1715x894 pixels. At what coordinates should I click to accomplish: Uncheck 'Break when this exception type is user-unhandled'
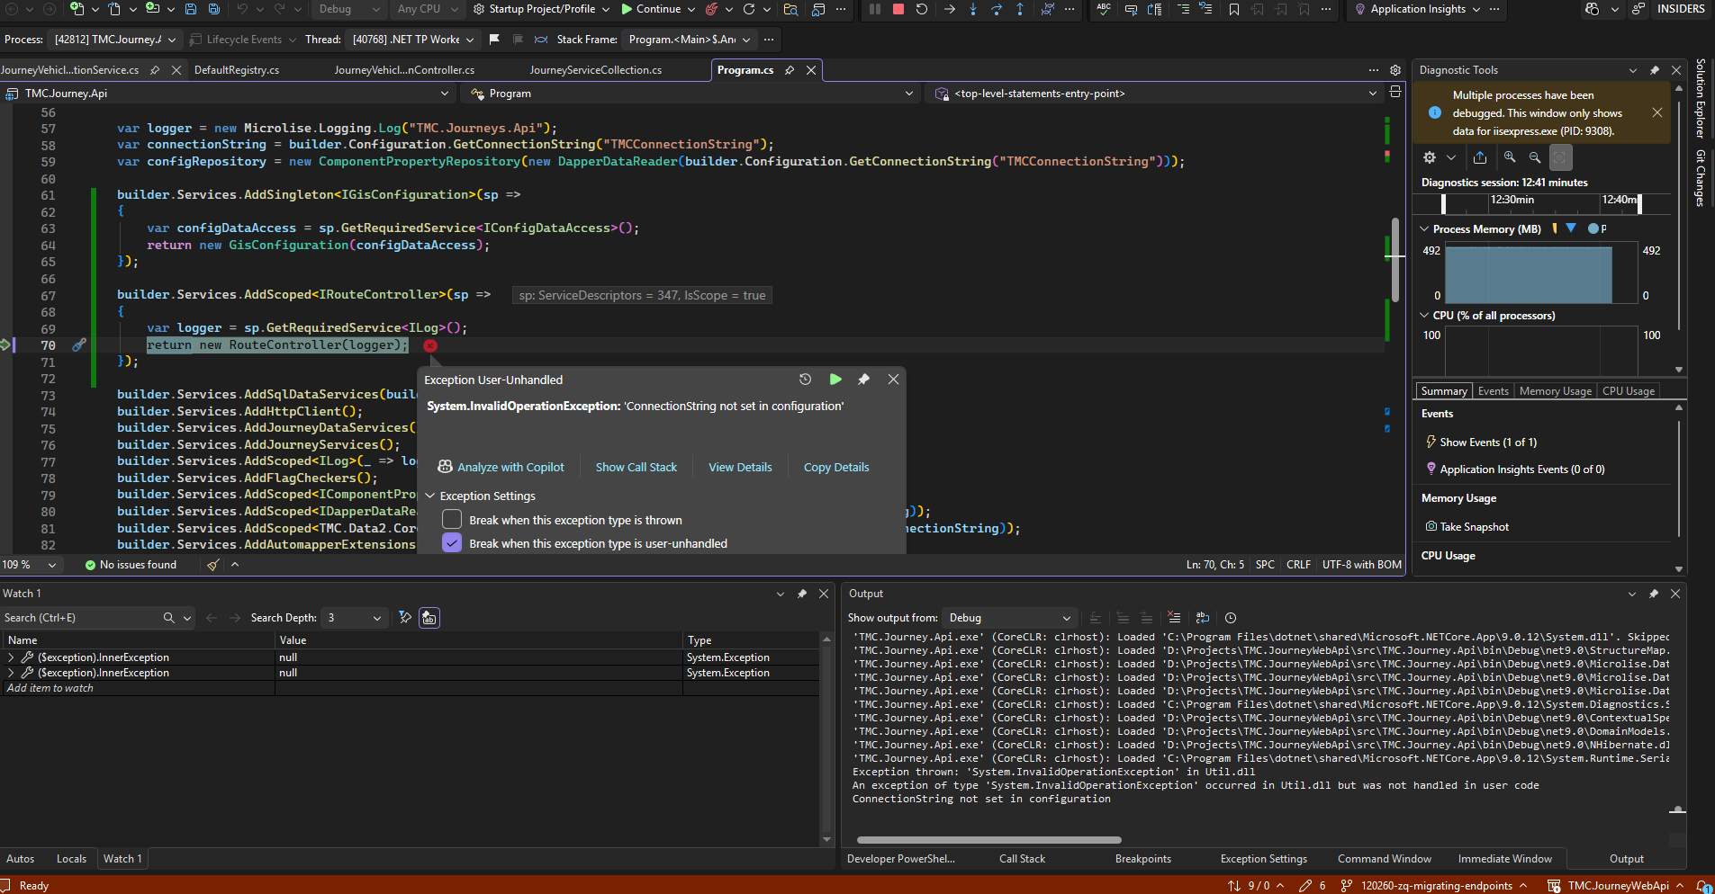452,543
